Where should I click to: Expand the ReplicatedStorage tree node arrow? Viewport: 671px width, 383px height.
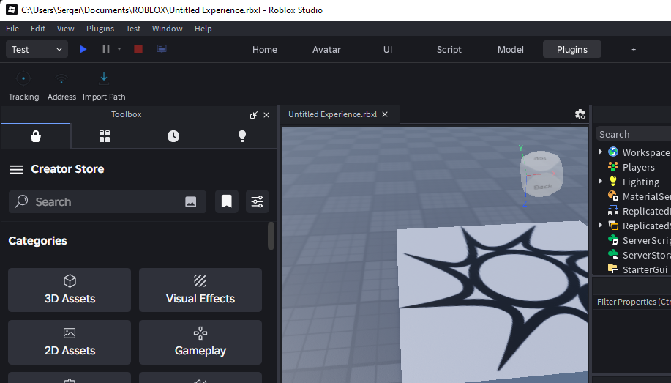click(601, 225)
